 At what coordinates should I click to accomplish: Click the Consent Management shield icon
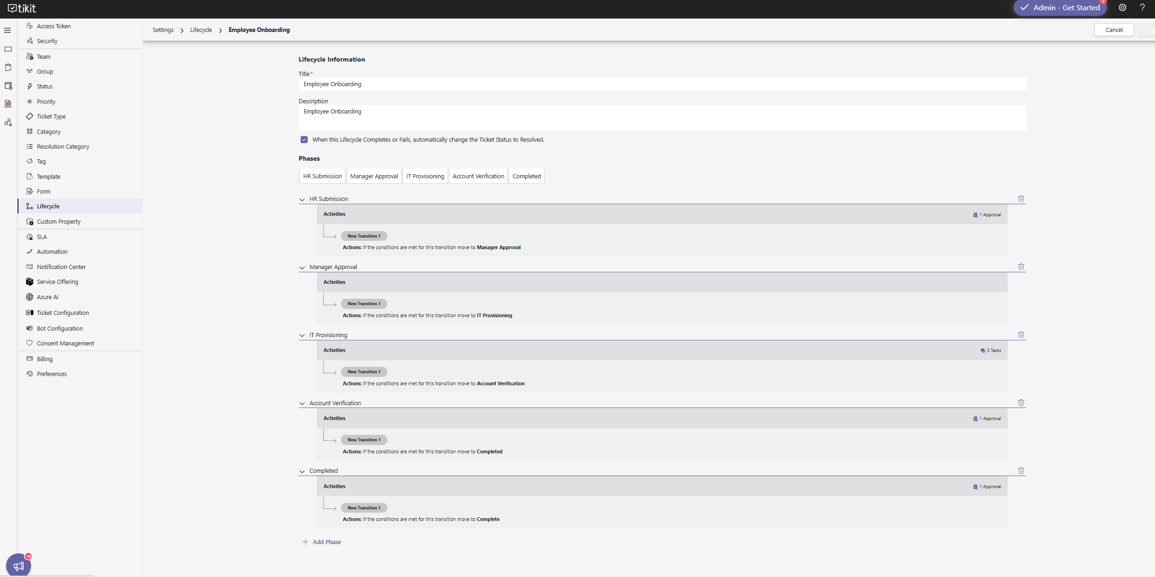(30, 343)
